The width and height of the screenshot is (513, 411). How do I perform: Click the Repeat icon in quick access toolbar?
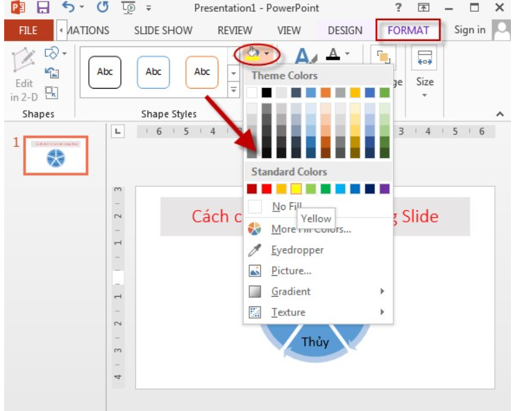click(101, 8)
